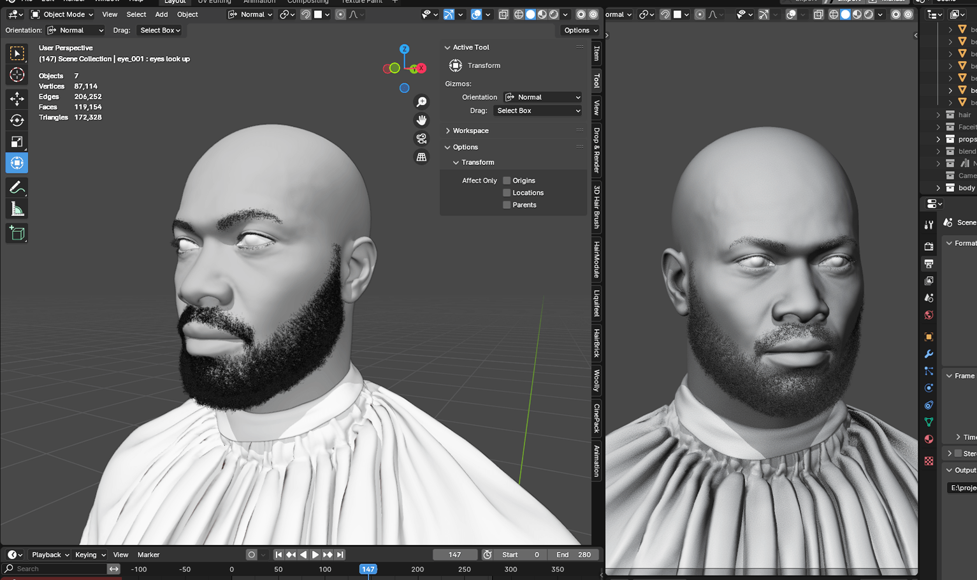The width and height of the screenshot is (977, 580).
Task: Jump to the timeline start frame
Action: coord(279,555)
